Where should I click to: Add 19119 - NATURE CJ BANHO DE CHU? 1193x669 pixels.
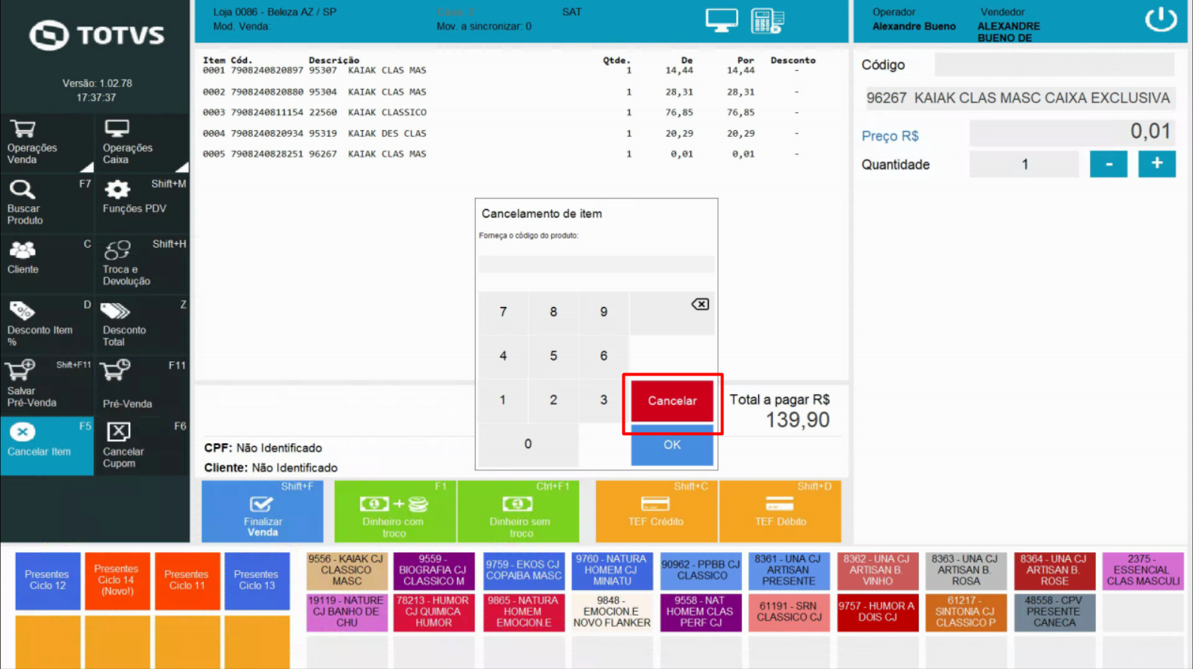click(x=346, y=613)
